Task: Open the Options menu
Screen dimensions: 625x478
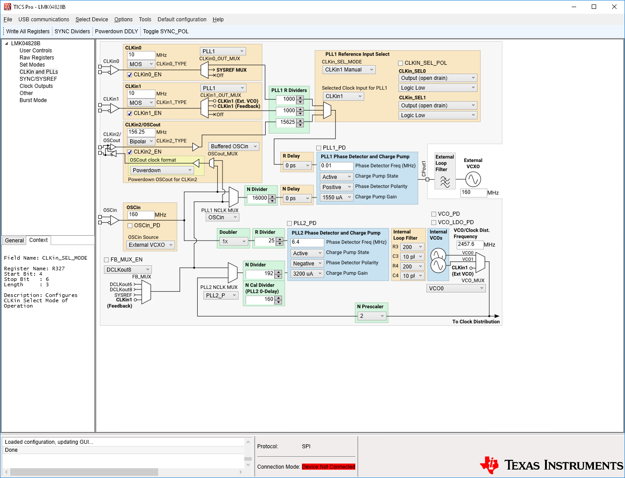Action: click(x=123, y=20)
